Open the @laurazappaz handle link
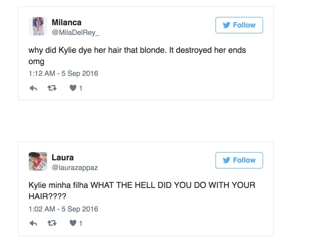Screen dimensions: 322x250 (75, 166)
